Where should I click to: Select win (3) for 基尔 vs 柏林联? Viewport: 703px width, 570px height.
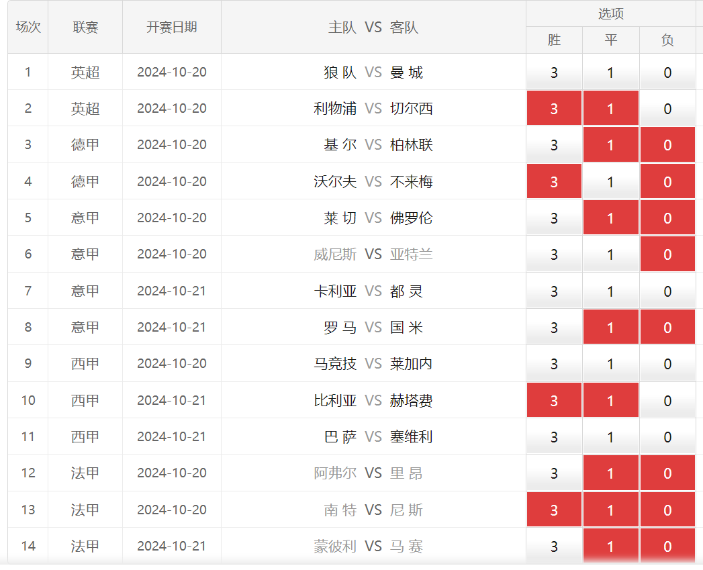pos(554,144)
